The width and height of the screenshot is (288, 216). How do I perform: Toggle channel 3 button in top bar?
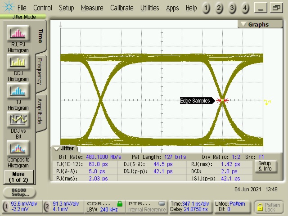tap(232, 8)
